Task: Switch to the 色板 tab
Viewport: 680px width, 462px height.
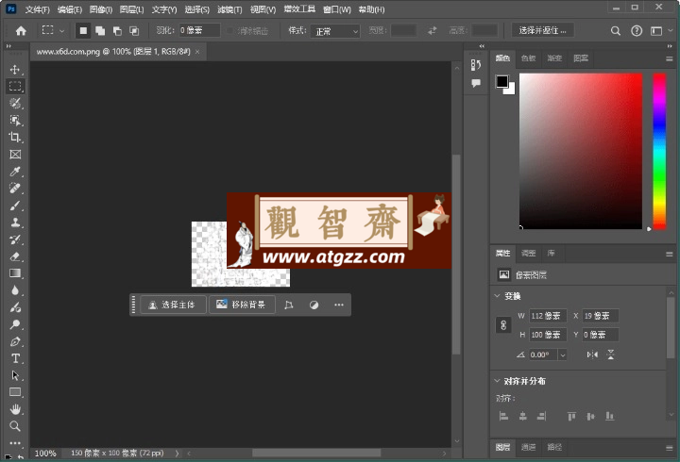Action: (528, 58)
